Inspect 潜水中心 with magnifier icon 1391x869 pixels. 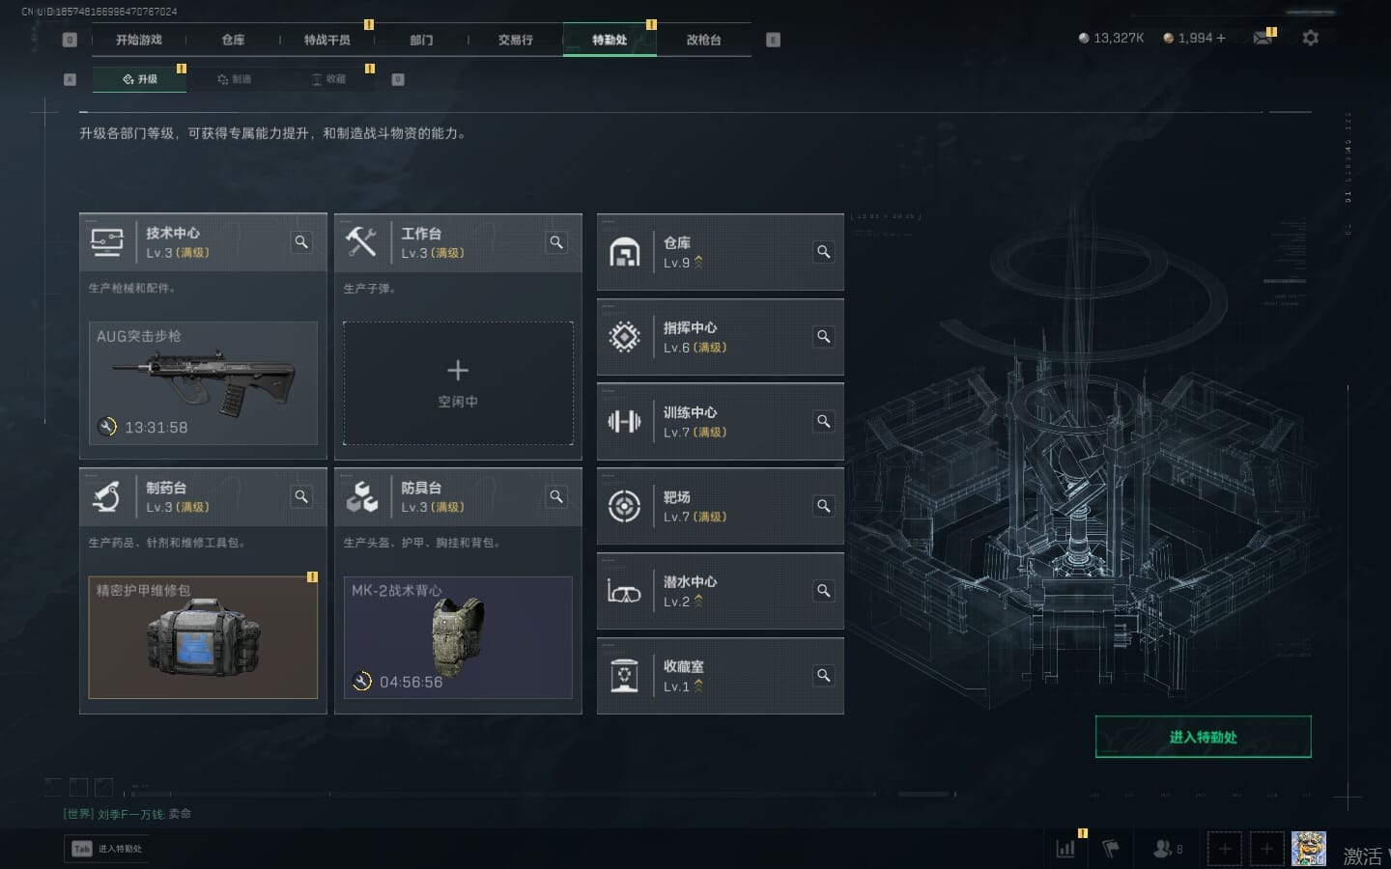click(x=824, y=591)
